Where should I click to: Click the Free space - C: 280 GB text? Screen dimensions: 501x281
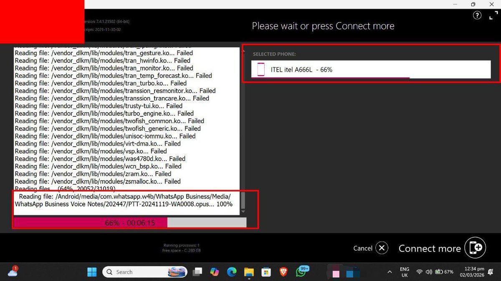click(181, 250)
